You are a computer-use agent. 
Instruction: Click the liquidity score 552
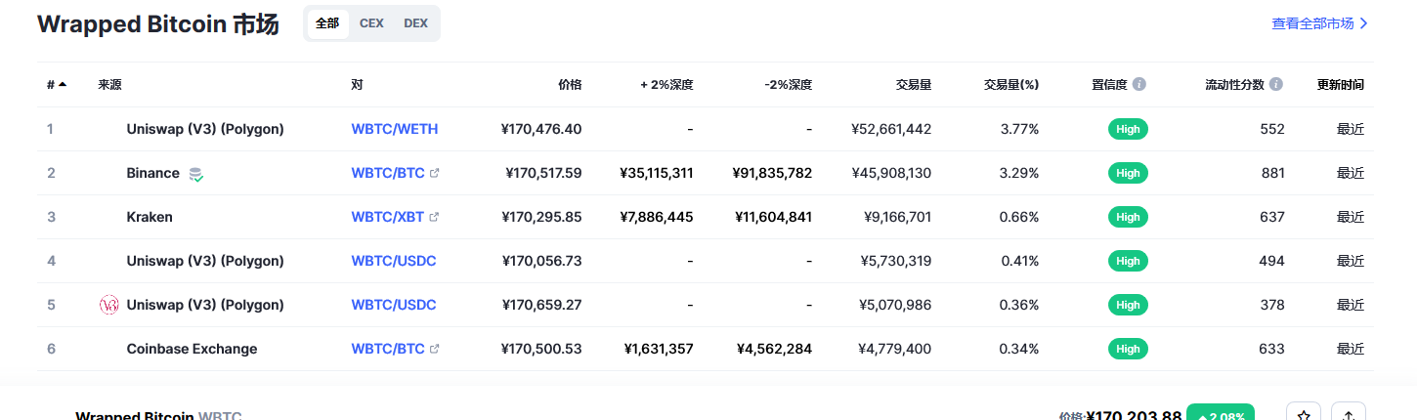[x=1272, y=129]
